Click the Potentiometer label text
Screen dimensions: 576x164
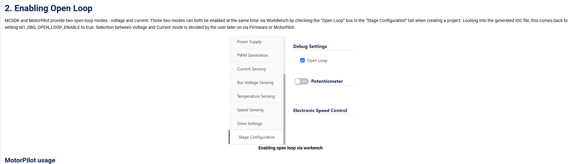coord(327,81)
